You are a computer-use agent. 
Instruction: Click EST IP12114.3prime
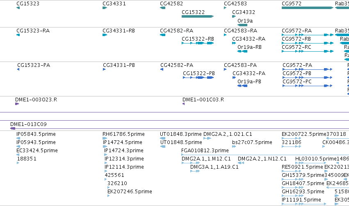pos(124,167)
